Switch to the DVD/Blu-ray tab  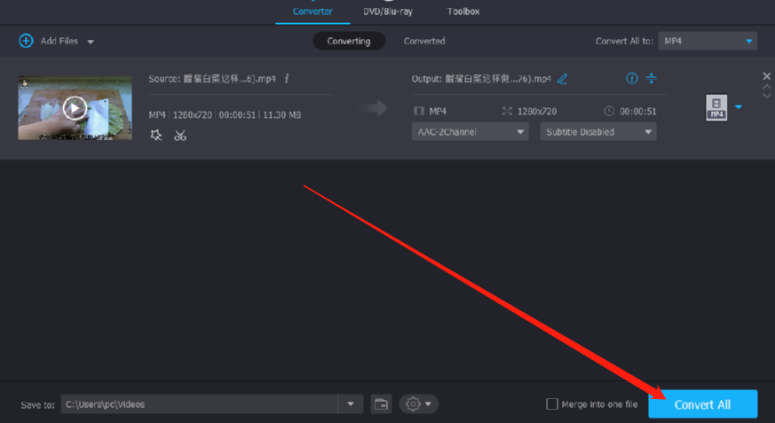[x=388, y=12]
